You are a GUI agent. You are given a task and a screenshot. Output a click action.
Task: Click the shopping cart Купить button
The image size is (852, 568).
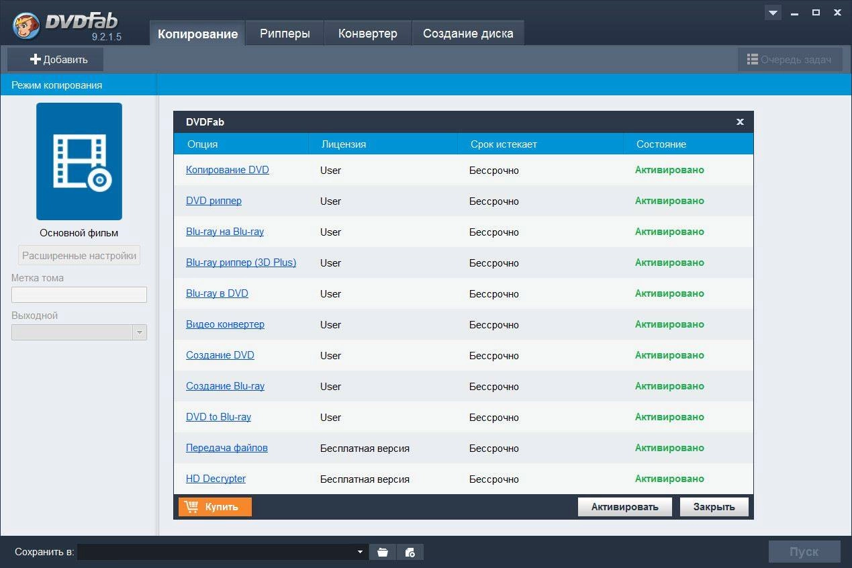215,507
